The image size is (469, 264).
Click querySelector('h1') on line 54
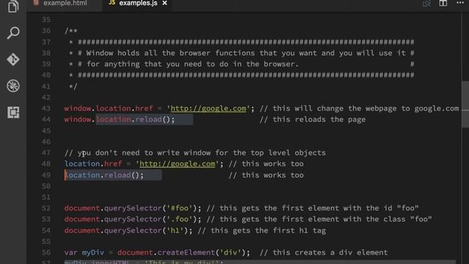pos(146,230)
